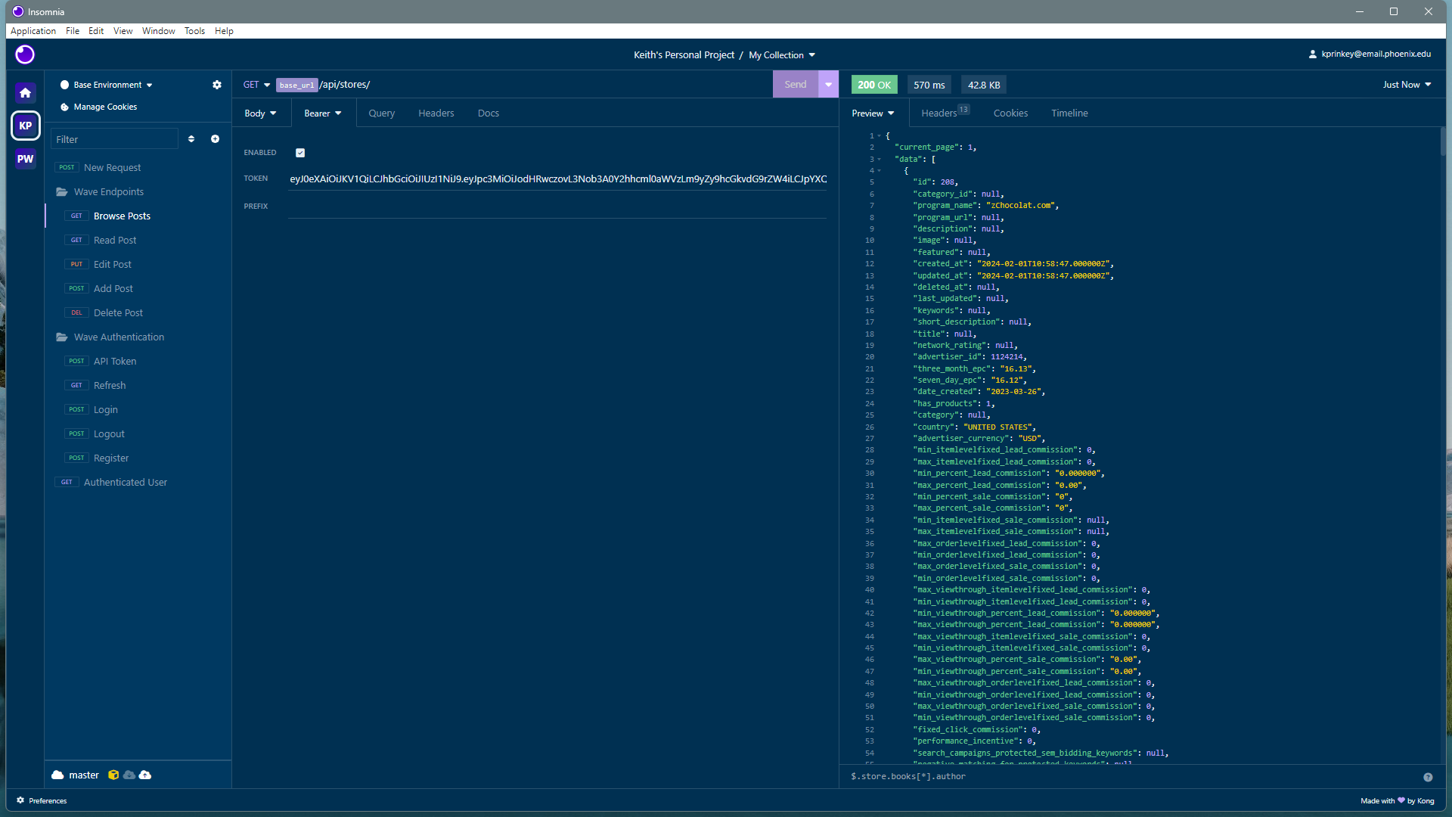Click the master branch cloud icon

pos(57,775)
